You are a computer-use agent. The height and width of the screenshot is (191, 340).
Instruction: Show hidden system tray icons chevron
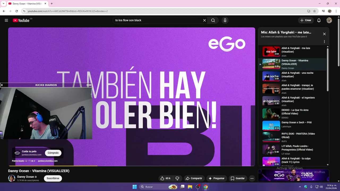[x=300, y=187]
